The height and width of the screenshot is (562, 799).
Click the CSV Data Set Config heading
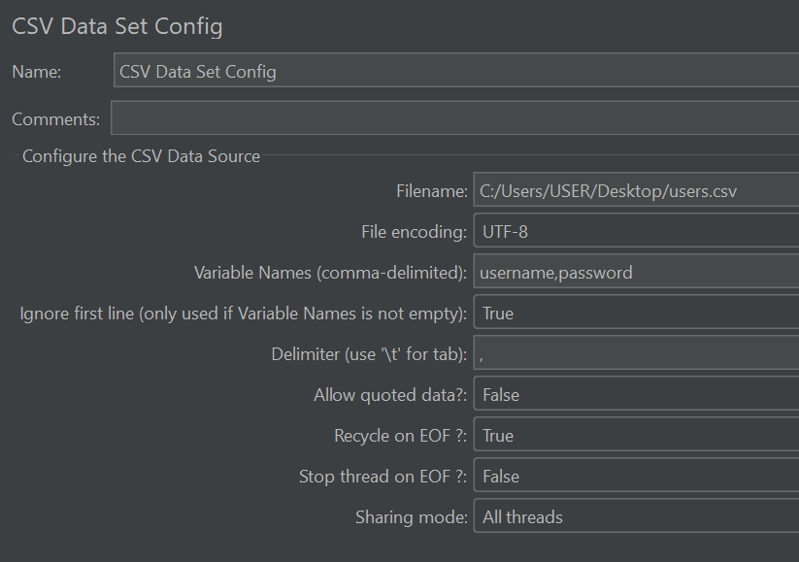[117, 26]
